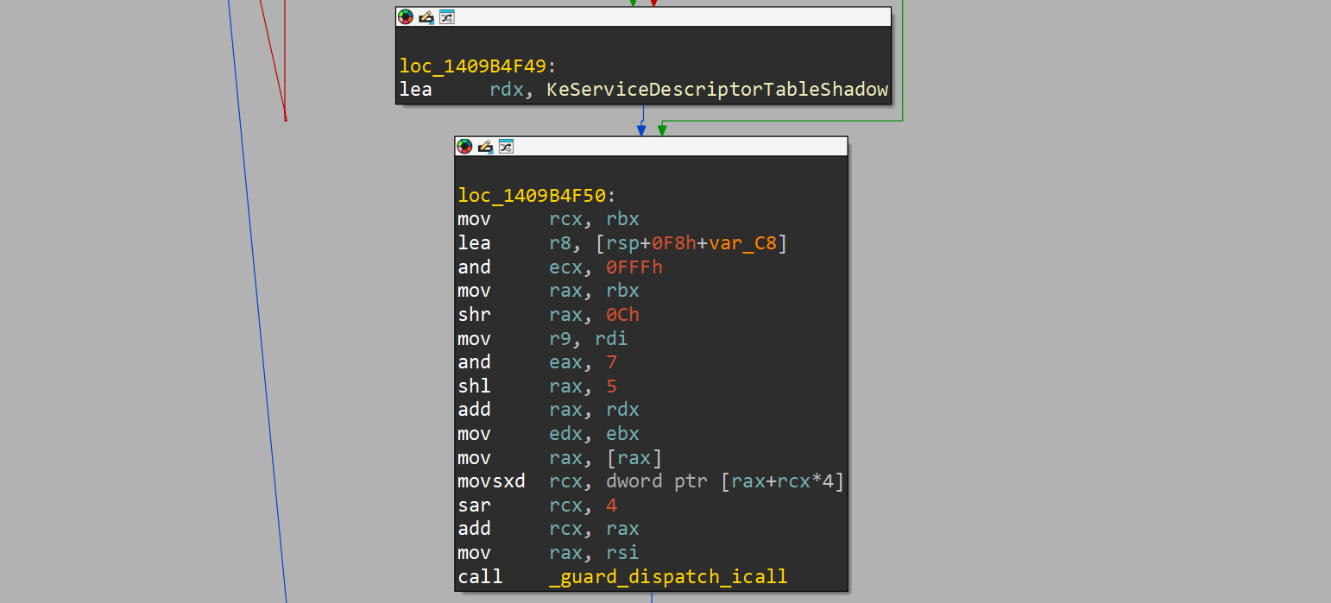
Task: Select the 'add rax, rdx' instruction
Action: (x=549, y=410)
